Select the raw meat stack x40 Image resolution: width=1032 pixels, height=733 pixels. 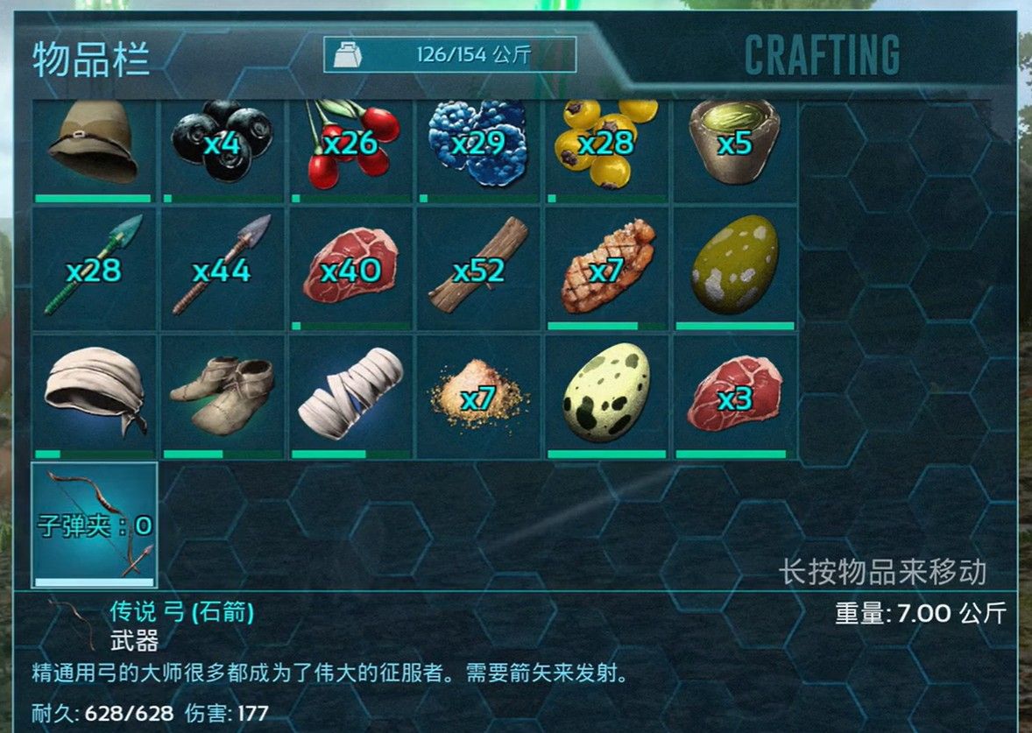(x=350, y=269)
